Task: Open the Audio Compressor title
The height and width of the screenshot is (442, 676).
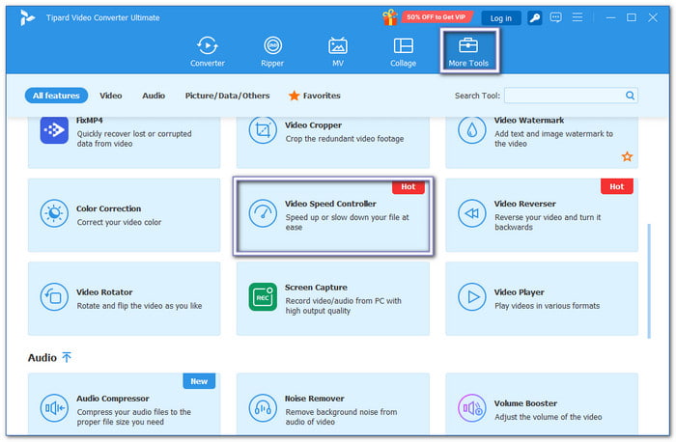Action: (x=113, y=399)
